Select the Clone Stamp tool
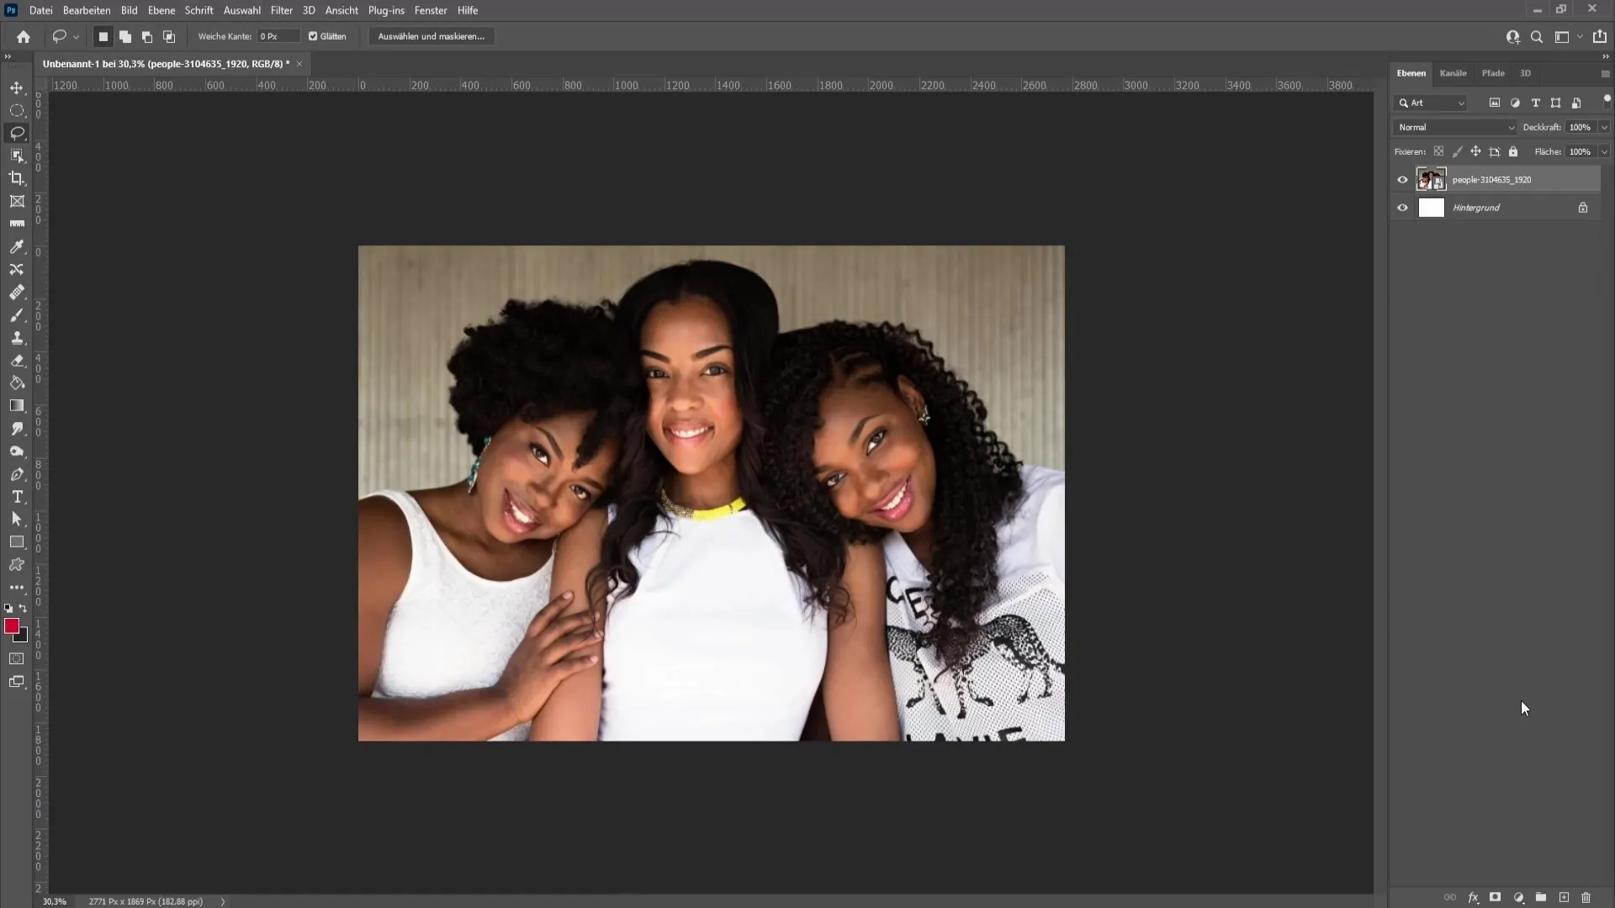Image resolution: width=1615 pixels, height=908 pixels. (x=17, y=338)
